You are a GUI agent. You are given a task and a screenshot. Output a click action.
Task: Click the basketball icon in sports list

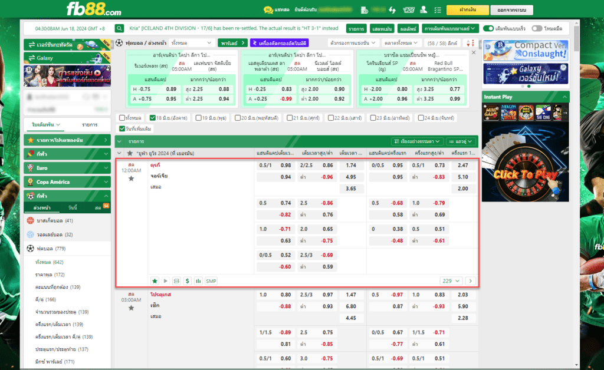click(31, 220)
